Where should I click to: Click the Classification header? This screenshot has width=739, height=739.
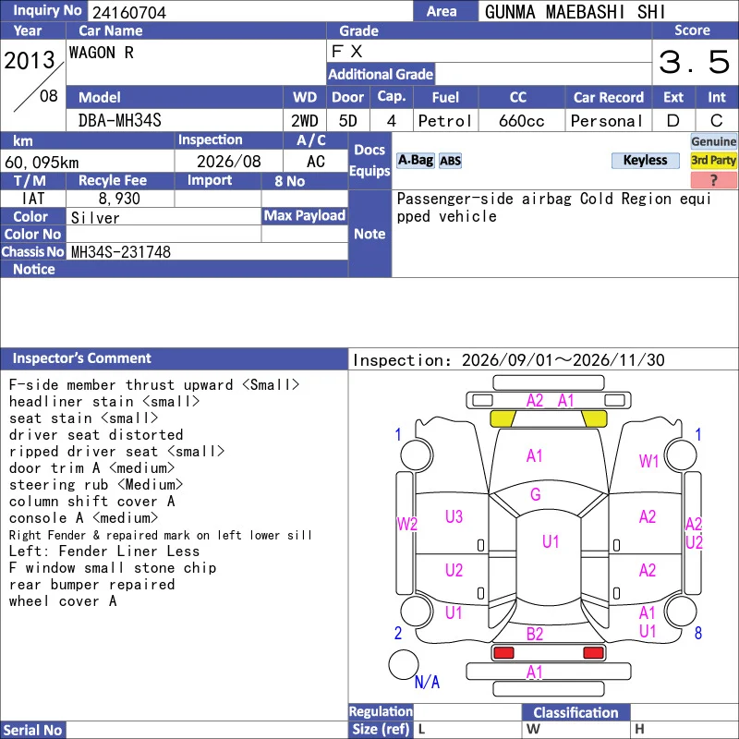coord(575,712)
